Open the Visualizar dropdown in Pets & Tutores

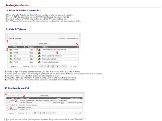coord(33,66)
